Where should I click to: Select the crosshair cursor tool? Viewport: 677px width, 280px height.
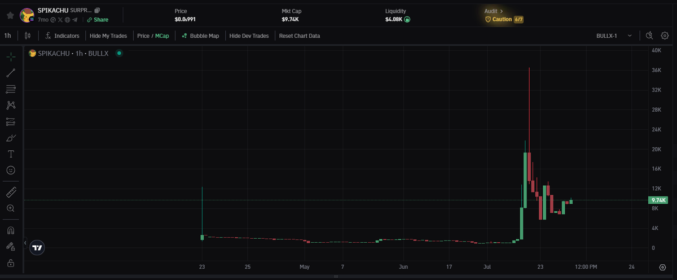11,56
